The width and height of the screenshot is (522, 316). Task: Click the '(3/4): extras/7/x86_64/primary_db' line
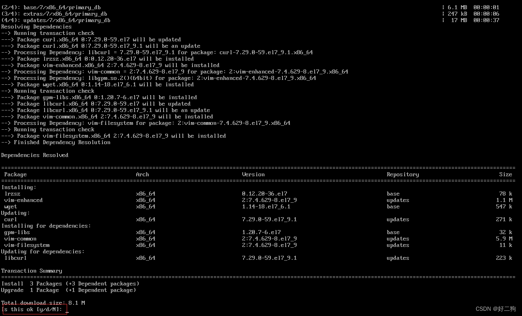click(54, 14)
